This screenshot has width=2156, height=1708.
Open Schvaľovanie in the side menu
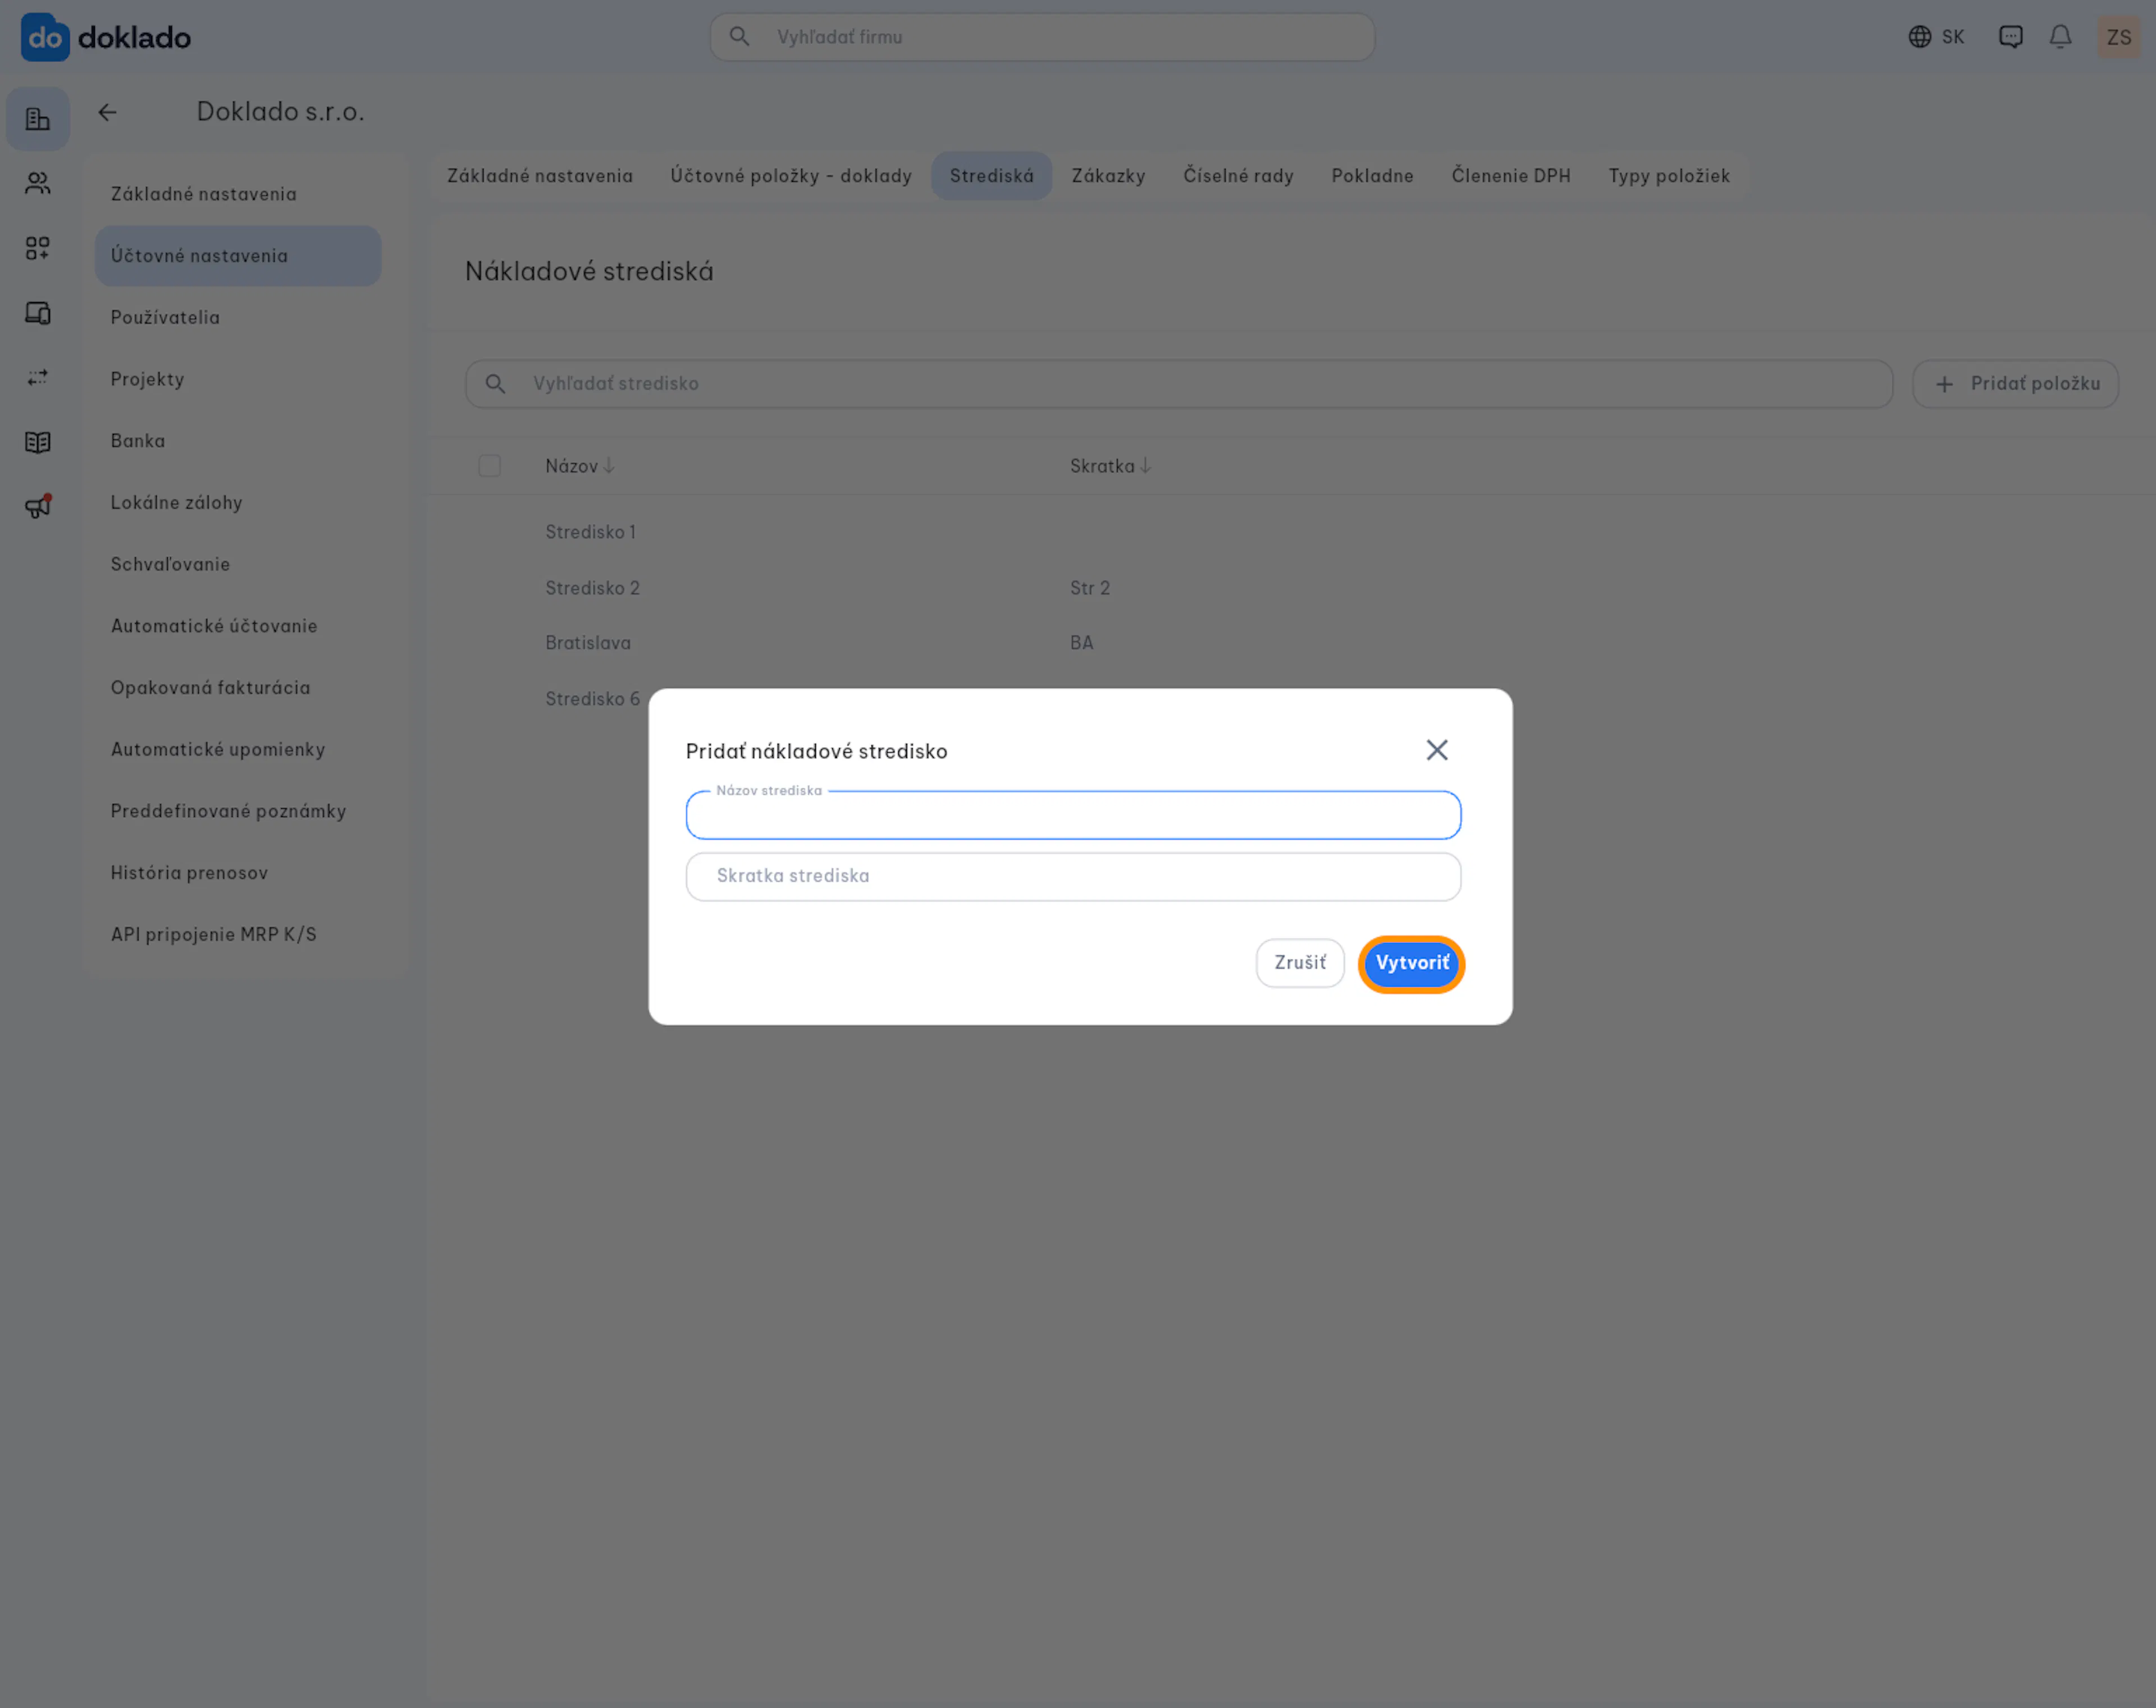click(x=238, y=565)
